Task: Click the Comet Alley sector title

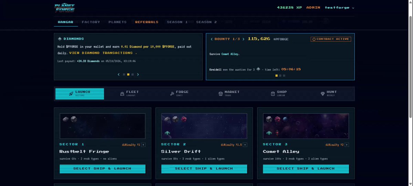Action: tap(281, 151)
